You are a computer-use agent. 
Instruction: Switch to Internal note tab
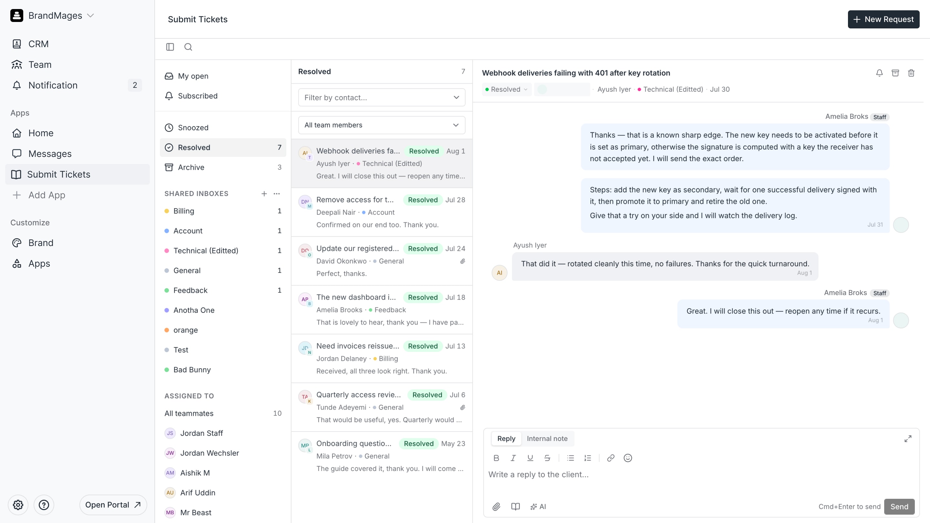[547, 438]
